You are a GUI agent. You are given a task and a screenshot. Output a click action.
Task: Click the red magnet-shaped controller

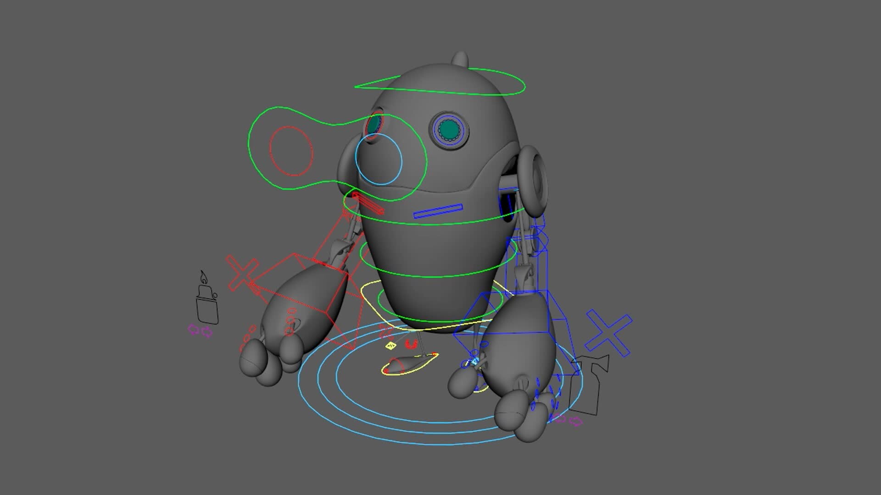coord(411,344)
